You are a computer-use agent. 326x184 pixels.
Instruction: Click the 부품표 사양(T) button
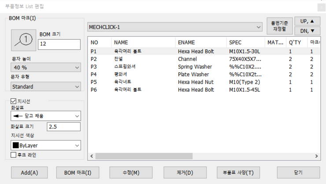click(x=238, y=173)
